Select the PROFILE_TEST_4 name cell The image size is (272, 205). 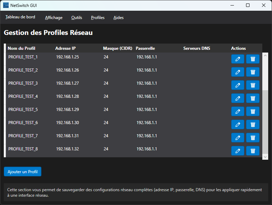(x=23, y=96)
